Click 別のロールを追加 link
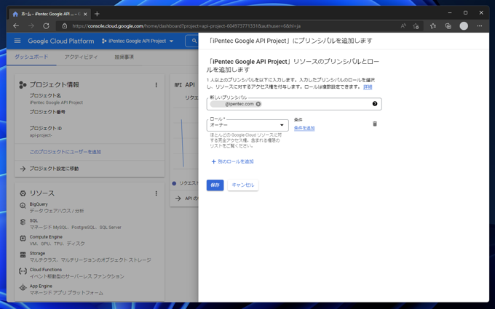 pyautogui.click(x=232, y=161)
